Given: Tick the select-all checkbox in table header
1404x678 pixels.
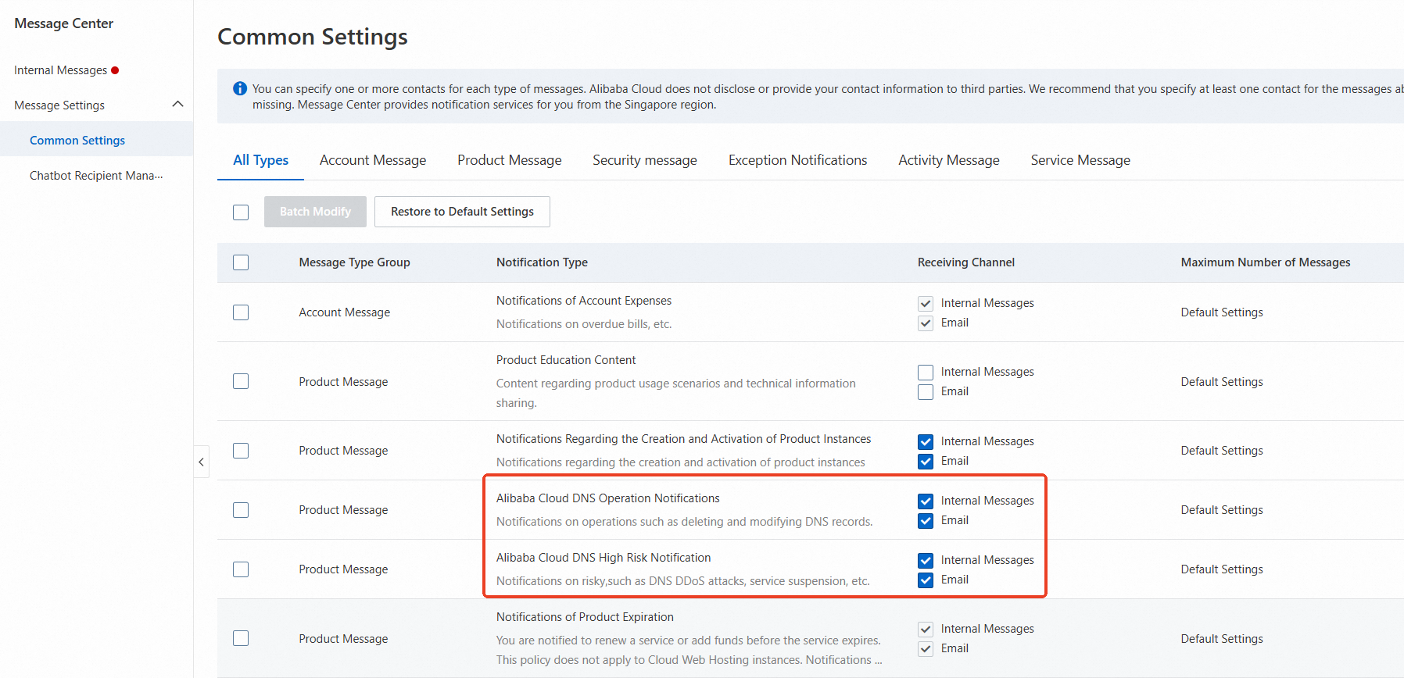Looking at the screenshot, I should point(241,262).
